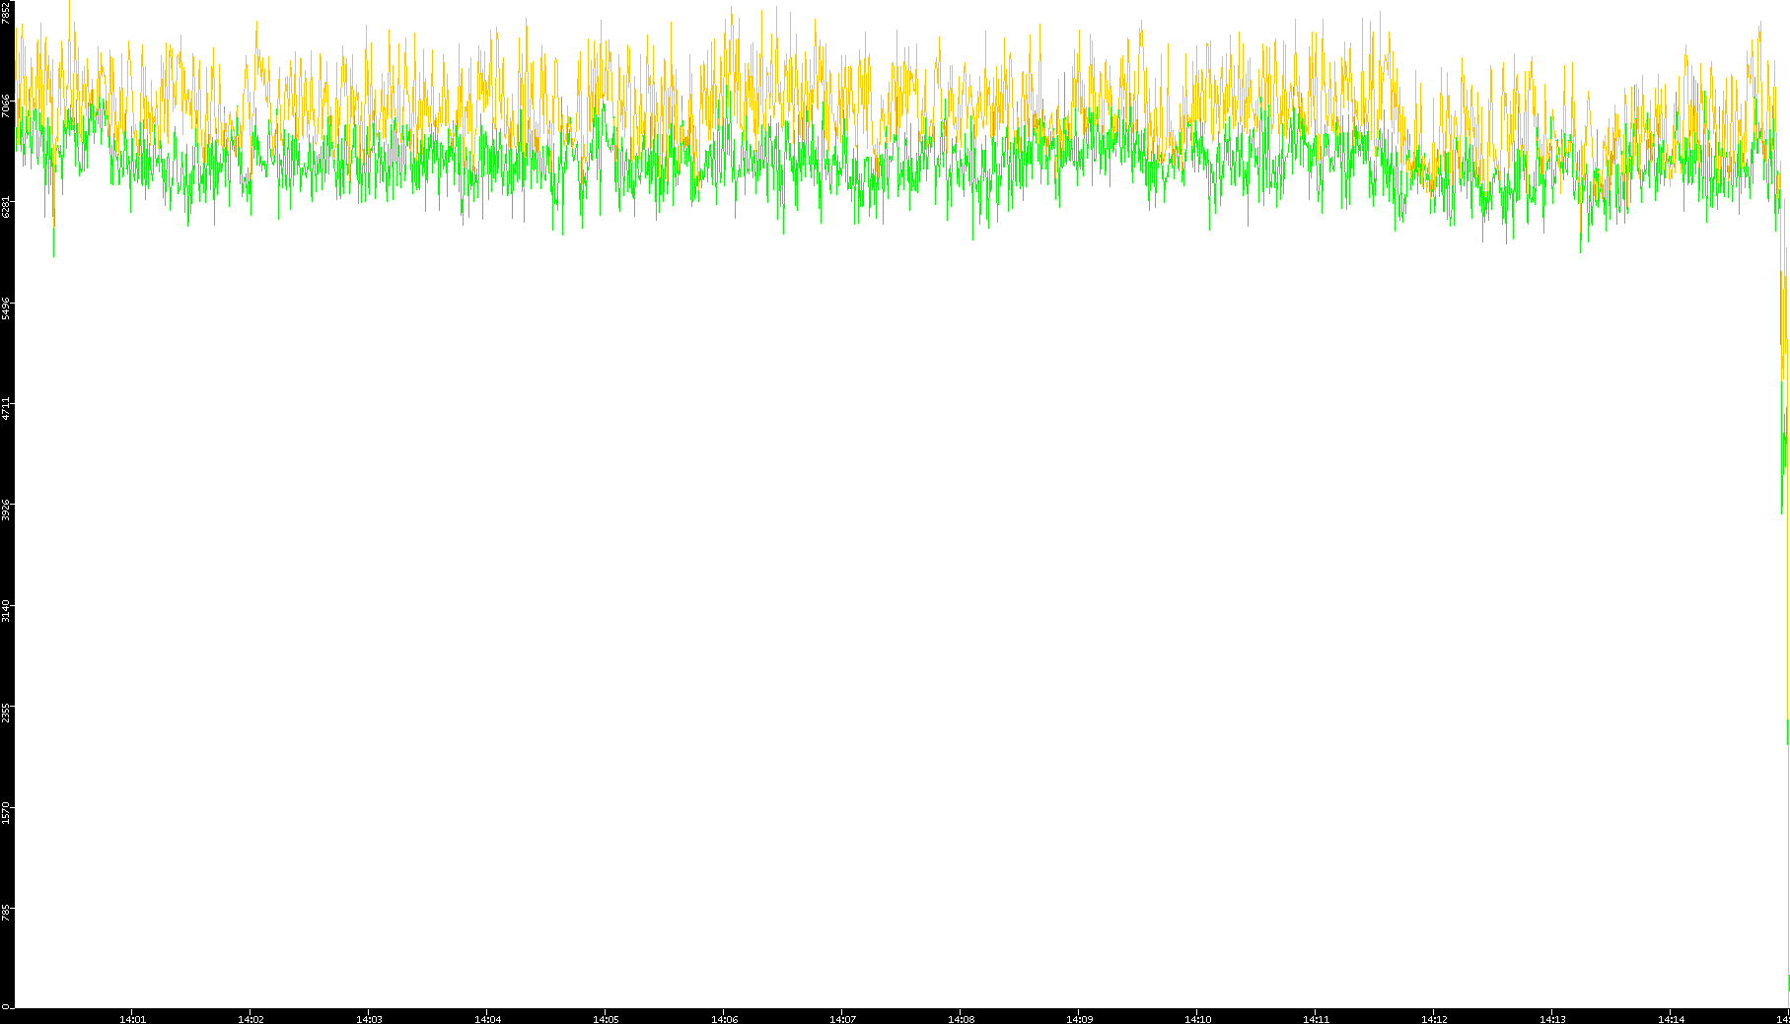Select the 785 y-axis label
Image resolution: width=1790 pixels, height=1024 pixels.
(x=6, y=915)
